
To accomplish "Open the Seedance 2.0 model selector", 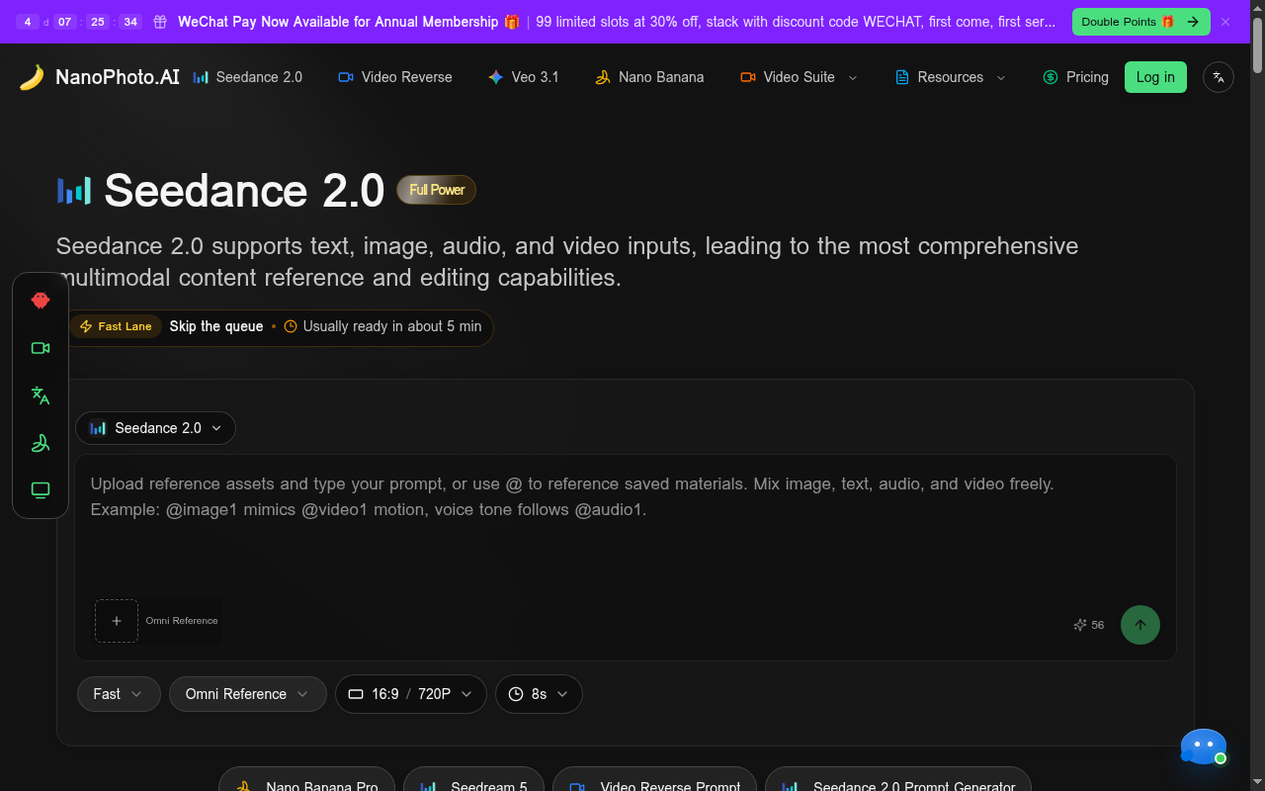I will pos(155,428).
